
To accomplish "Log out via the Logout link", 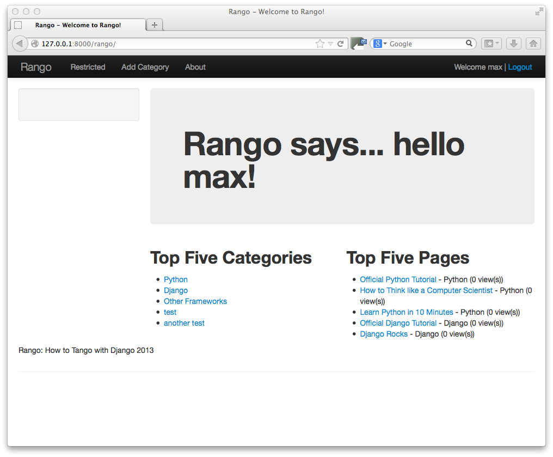I will coord(520,67).
